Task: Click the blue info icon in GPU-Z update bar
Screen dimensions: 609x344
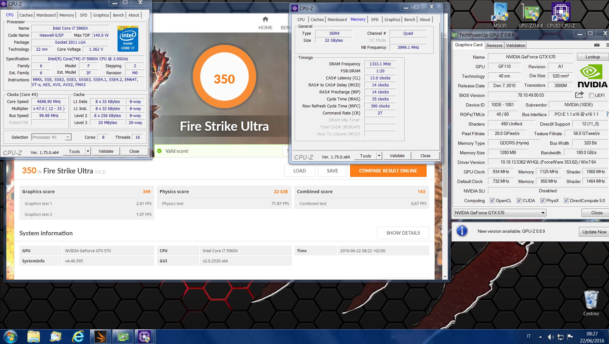Action: (462, 231)
